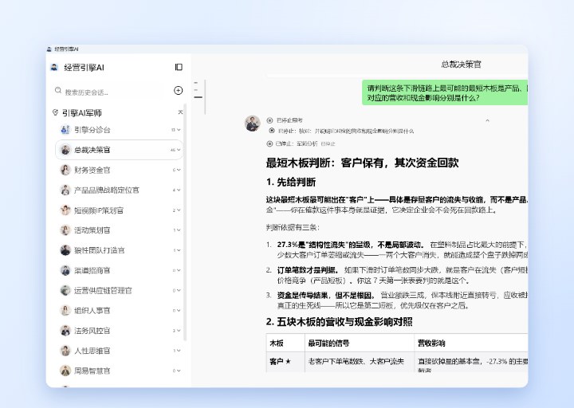Click the 组织人事官 avatar

point(65,310)
